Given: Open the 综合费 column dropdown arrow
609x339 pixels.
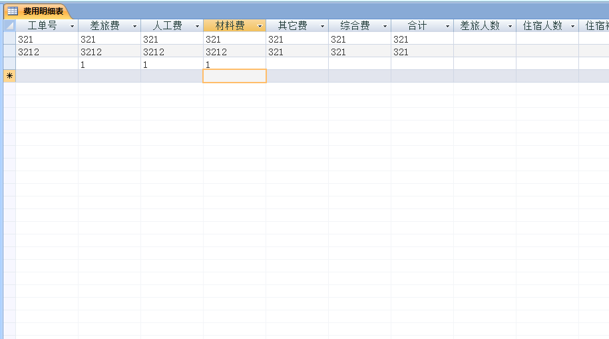Looking at the screenshot, I should tap(385, 27).
